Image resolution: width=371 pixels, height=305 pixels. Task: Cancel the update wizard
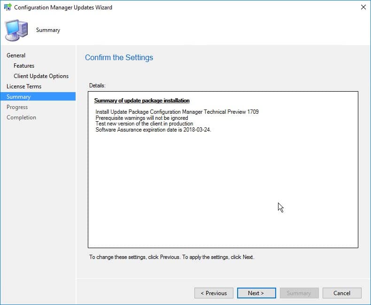pyautogui.click(x=342, y=293)
